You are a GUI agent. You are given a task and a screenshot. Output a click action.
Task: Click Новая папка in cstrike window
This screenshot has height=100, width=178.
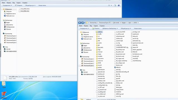tap(138, 29)
